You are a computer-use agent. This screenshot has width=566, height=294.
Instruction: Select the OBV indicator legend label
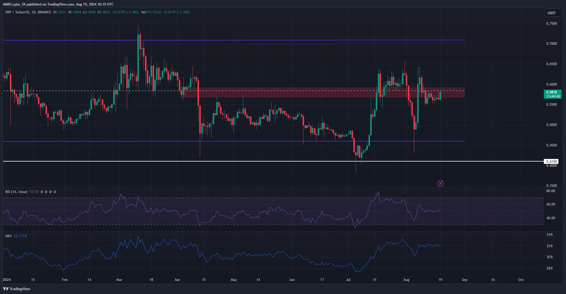coord(8,236)
